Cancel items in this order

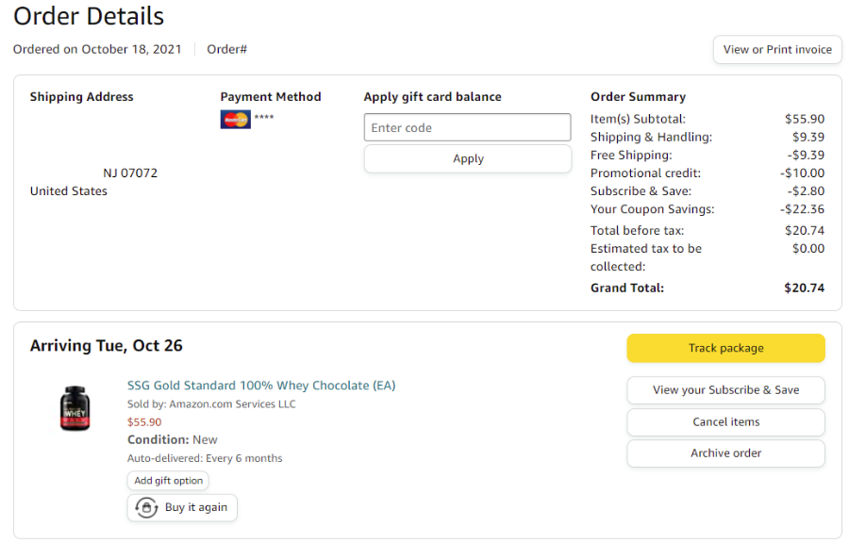pyautogui.click(x=725, y=422)
